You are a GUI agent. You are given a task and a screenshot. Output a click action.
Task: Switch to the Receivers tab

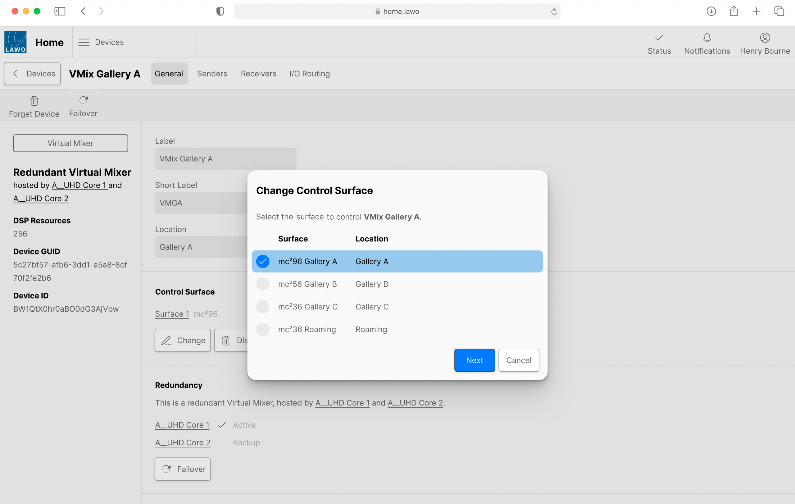pyautogui.click(x=258, y=74)
